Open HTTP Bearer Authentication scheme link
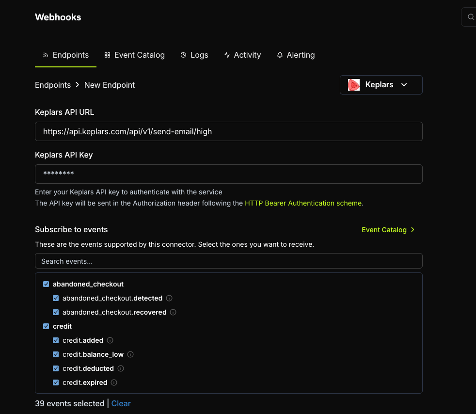The height and width of the screenshot is (414, 476). (303, 203)
